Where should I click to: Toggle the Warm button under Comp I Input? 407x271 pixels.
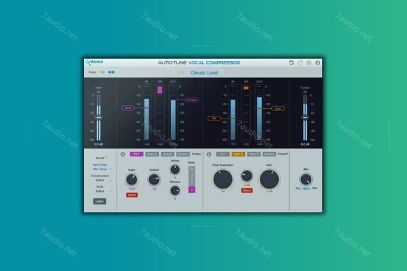(132, 195)
